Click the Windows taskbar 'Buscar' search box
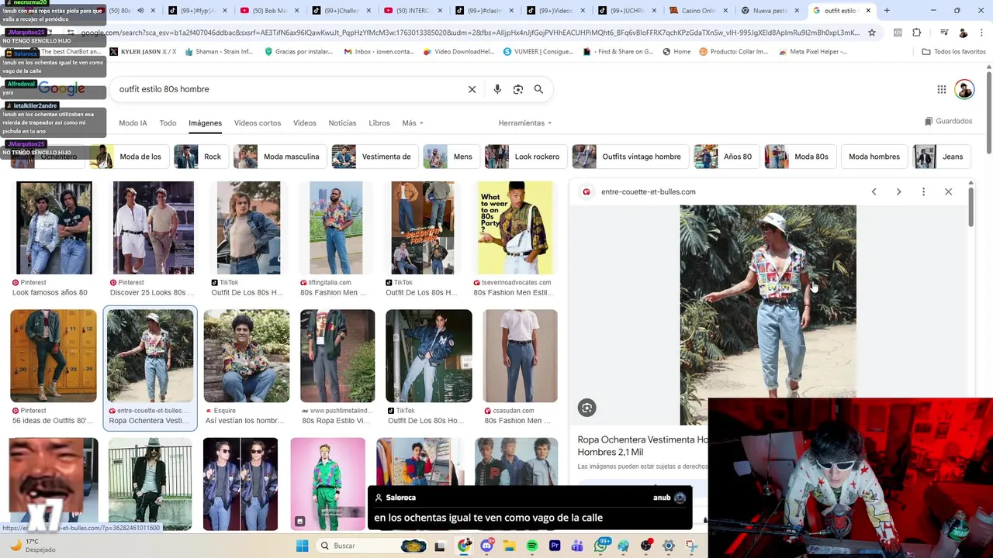The height and width of the screenshot is (558, 993). pos(370,546)
